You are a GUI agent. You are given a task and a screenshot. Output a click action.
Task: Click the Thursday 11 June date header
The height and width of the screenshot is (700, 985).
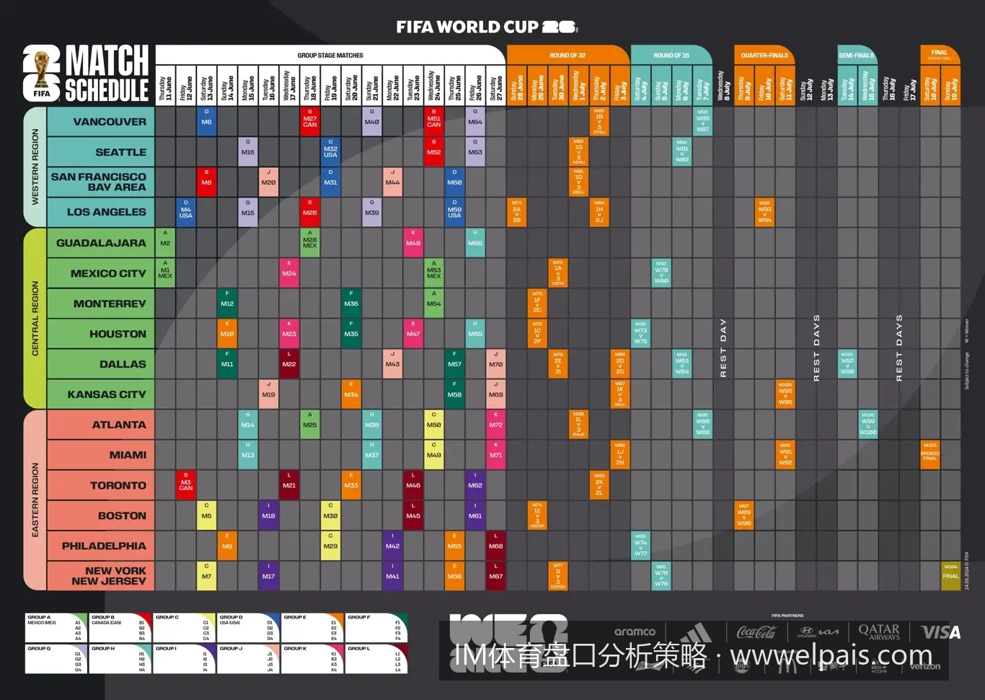(x=165, y=86)
